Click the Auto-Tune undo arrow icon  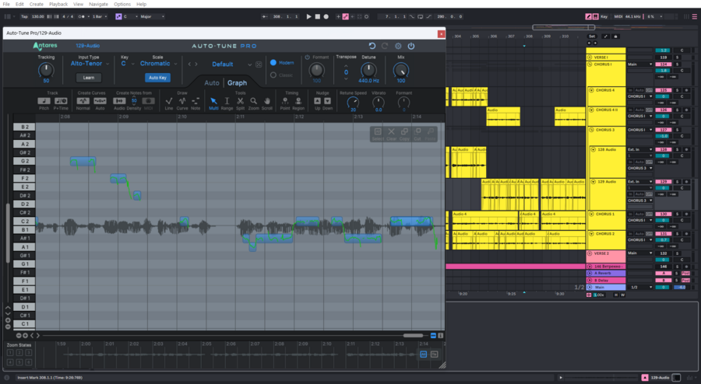tap(372, 46)
